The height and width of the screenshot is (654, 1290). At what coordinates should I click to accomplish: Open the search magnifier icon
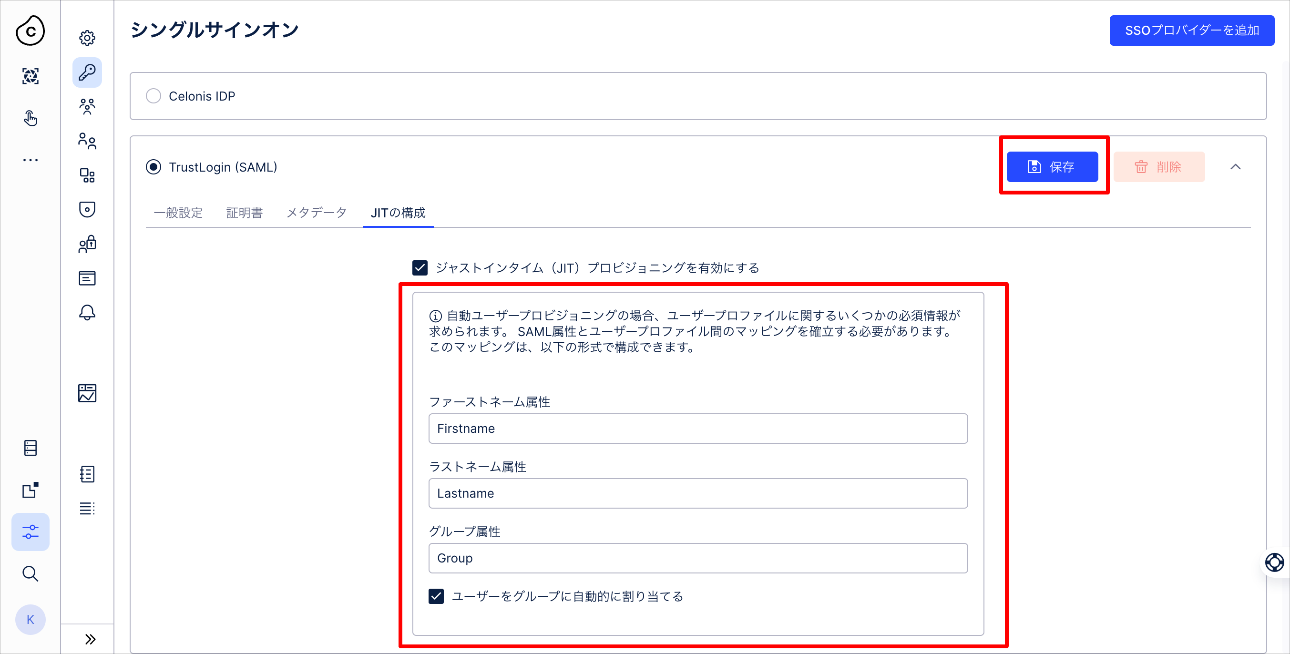31,573
